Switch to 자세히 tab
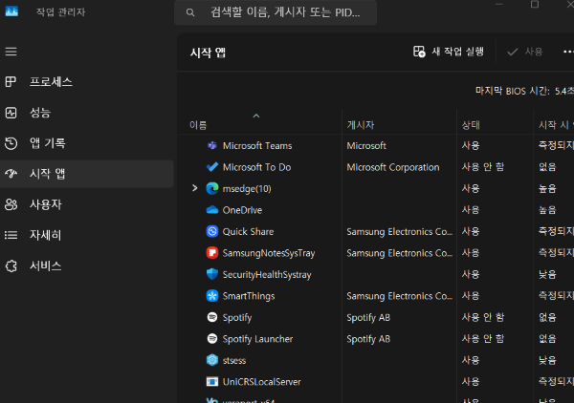The width and height of the screenshot is (574, 403). point(87,235)
